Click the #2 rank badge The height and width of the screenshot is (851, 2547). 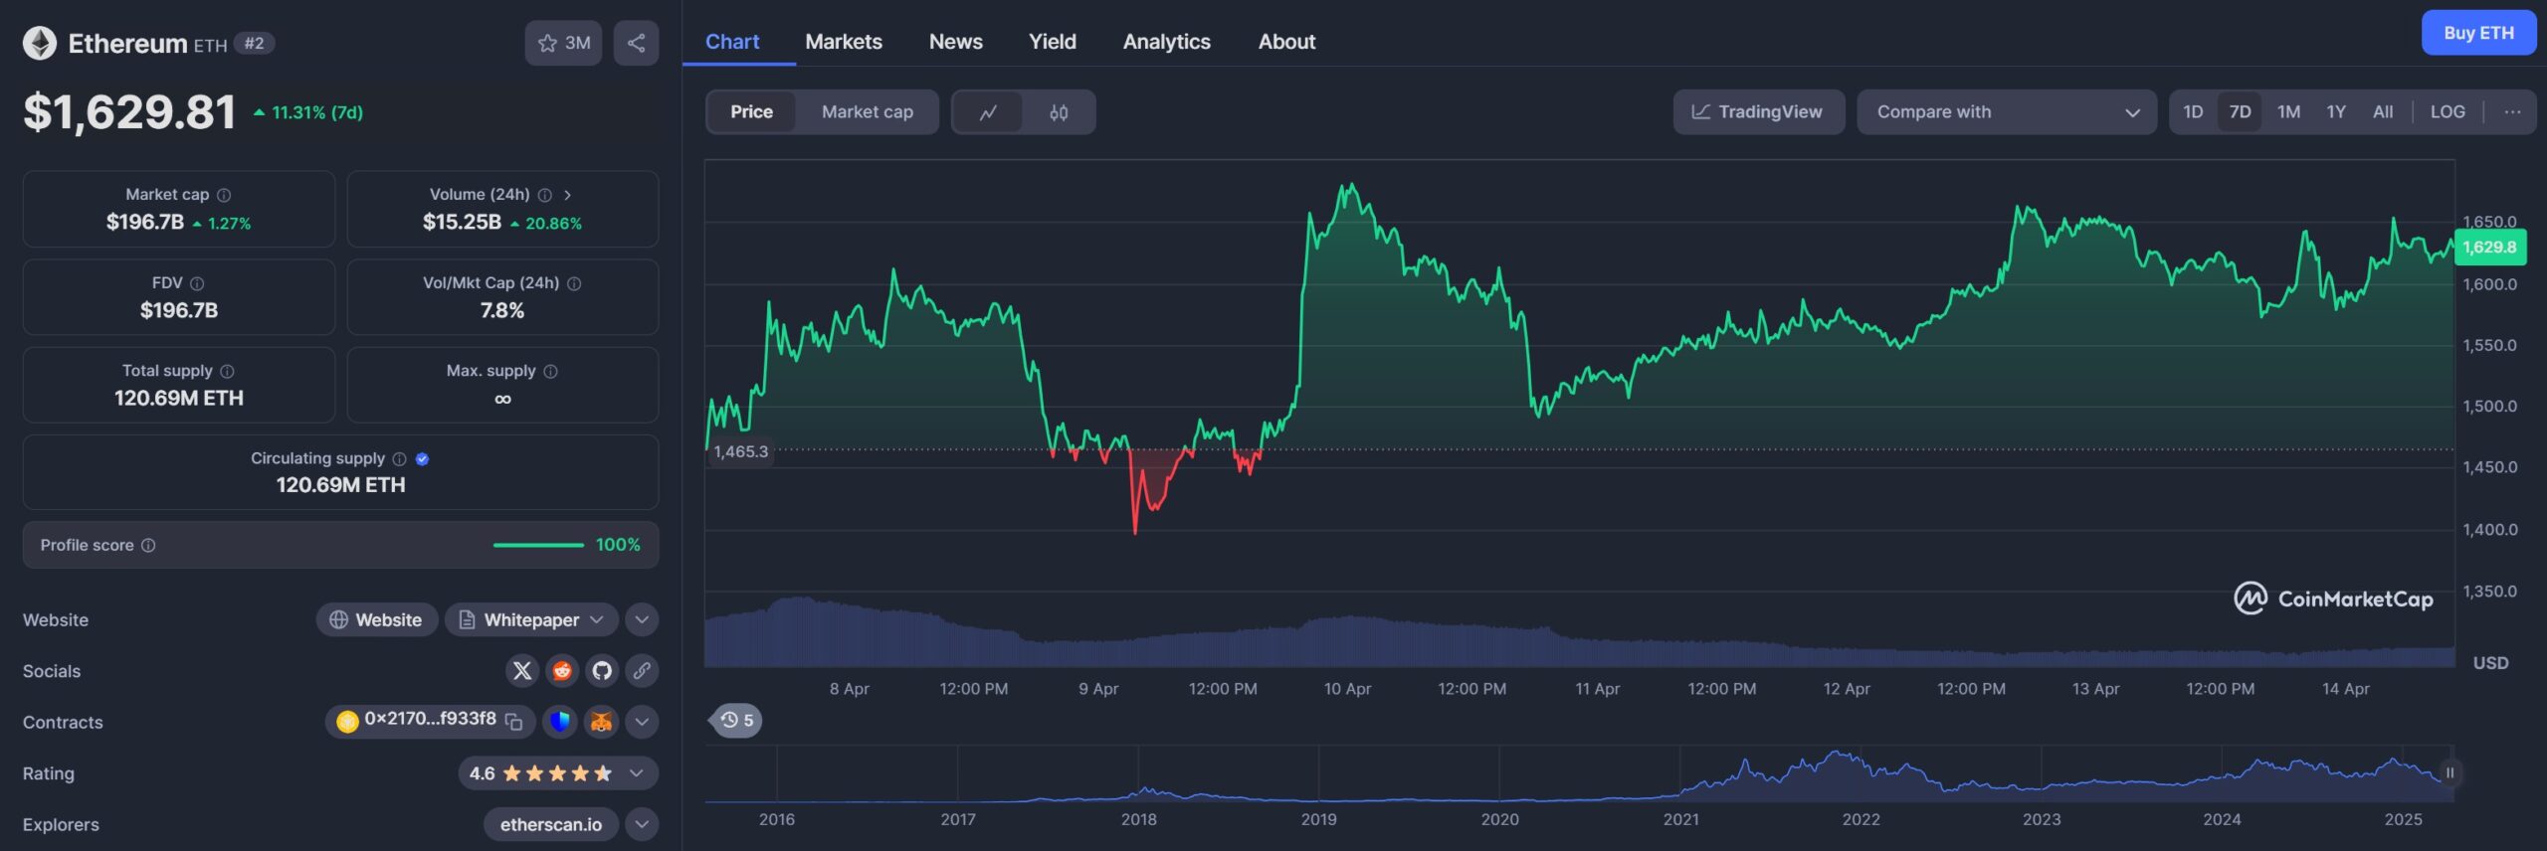(254, 43)
